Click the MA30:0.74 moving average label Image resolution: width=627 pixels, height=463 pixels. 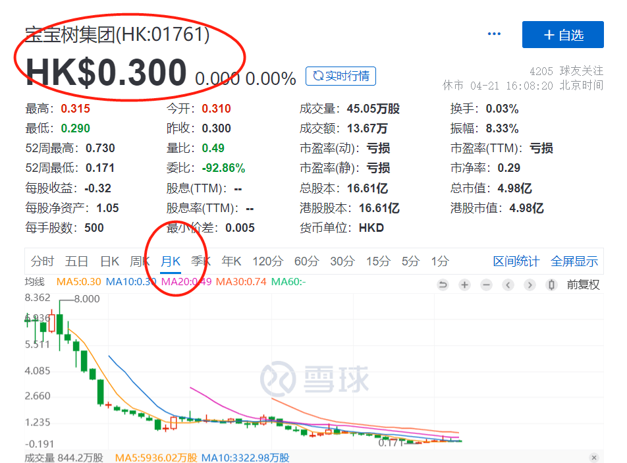(241, 281)
